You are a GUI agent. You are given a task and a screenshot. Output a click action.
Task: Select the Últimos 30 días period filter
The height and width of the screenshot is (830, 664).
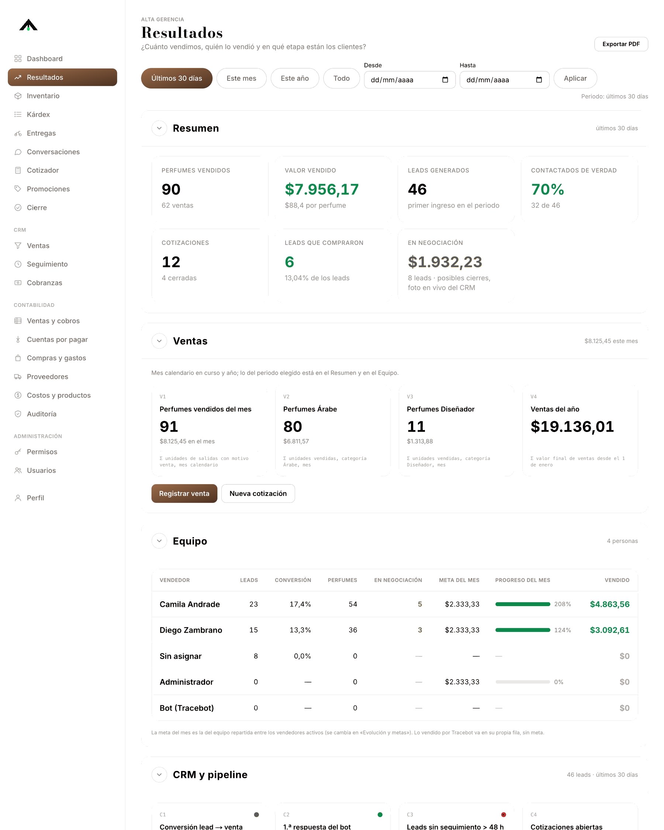tap(177, 78)
